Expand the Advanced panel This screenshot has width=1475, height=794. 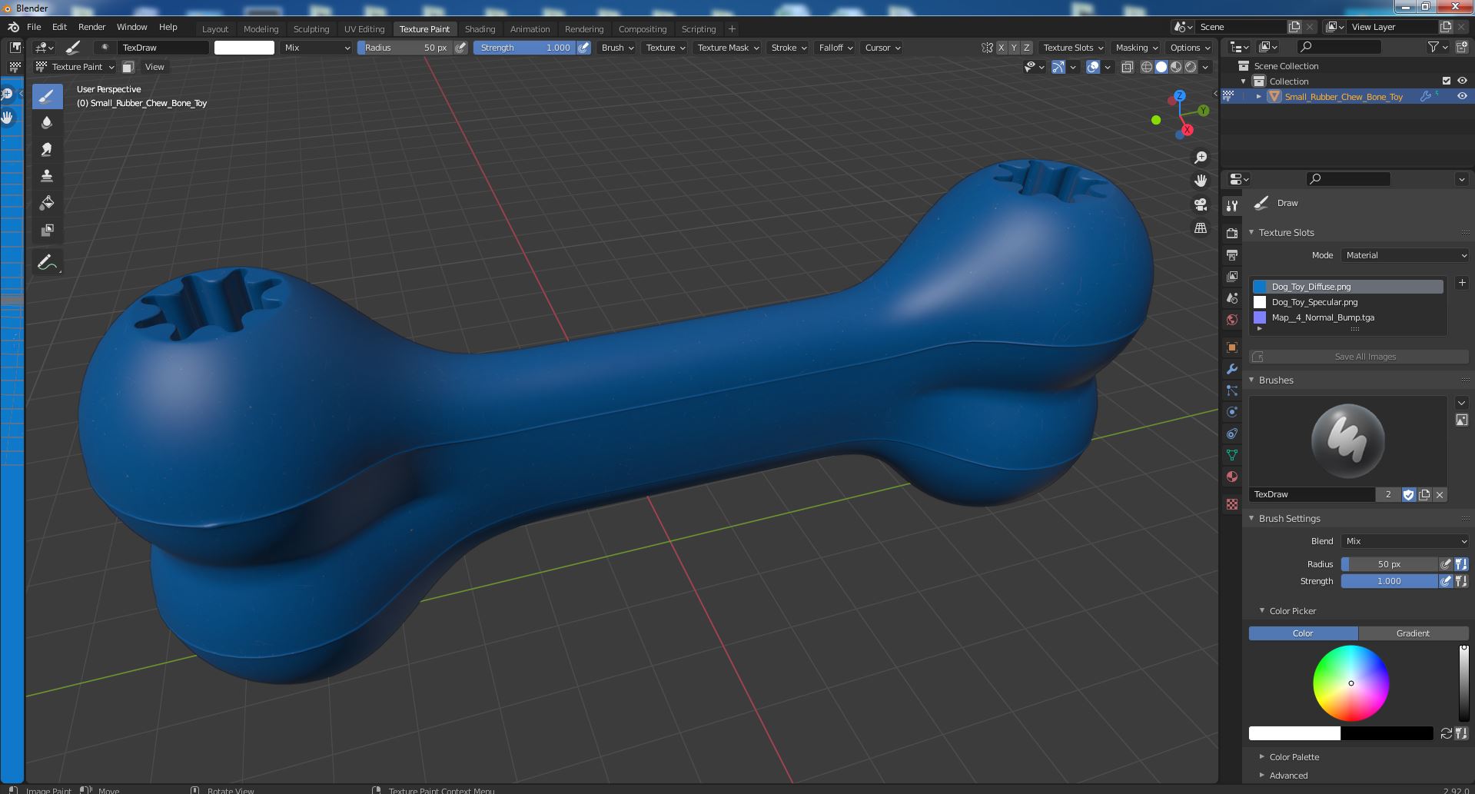[1287, 776]
